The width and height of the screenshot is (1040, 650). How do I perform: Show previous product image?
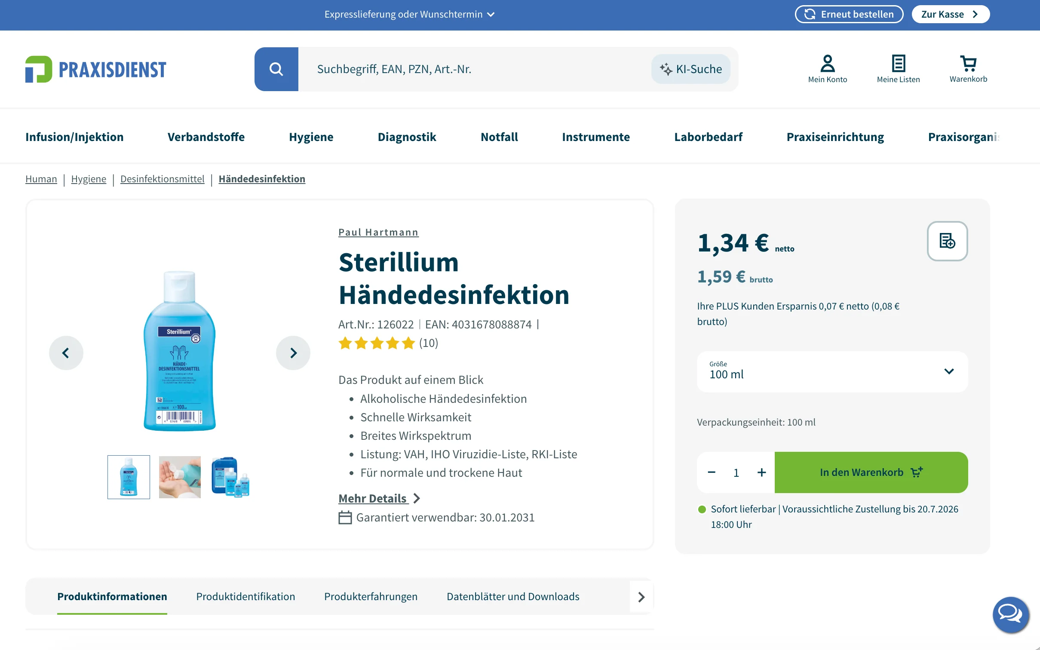pyautogui.click(x=66, y=353)
